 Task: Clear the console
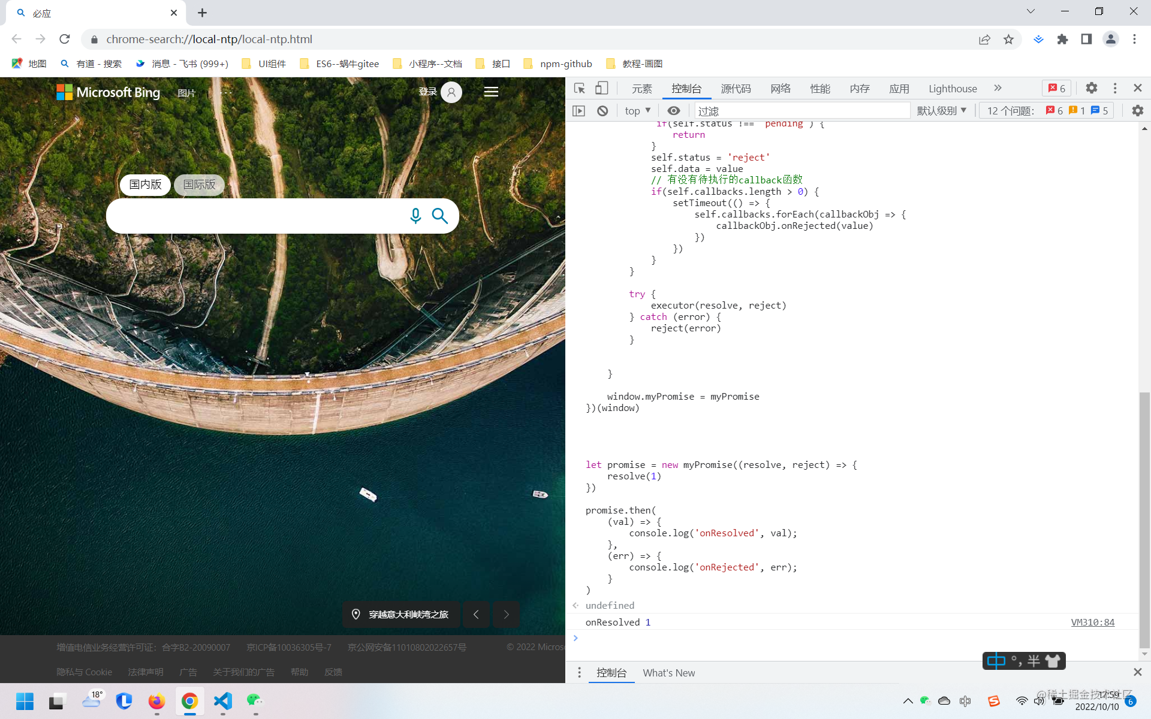point(602,111)
